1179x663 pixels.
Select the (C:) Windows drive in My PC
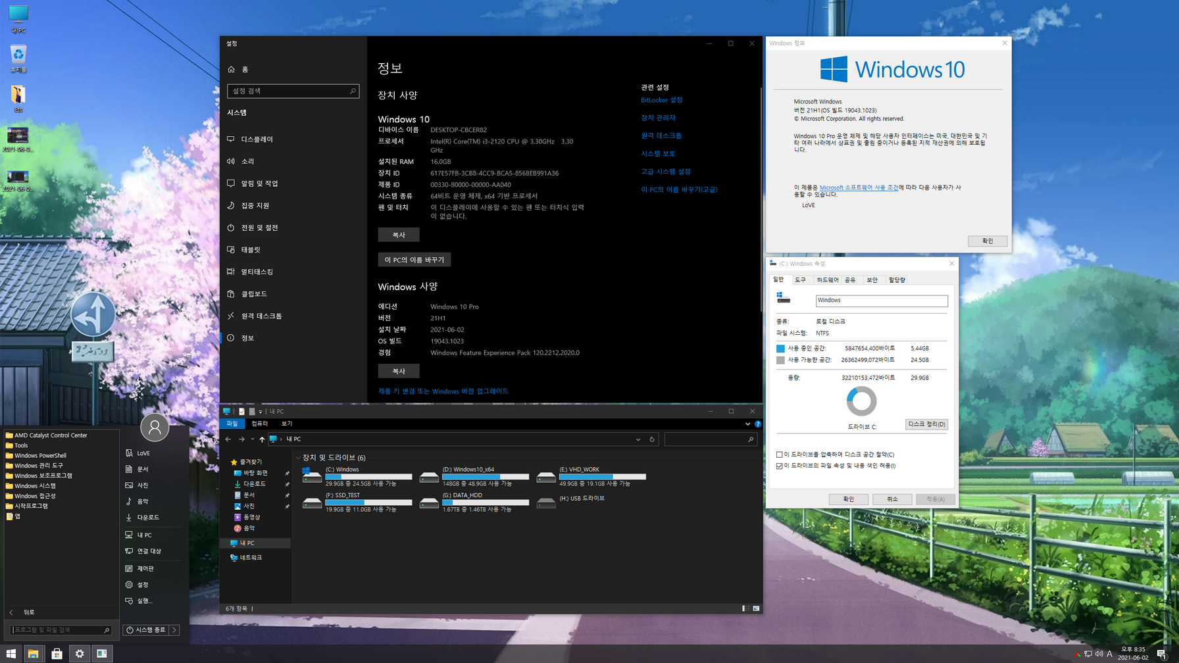357,477
